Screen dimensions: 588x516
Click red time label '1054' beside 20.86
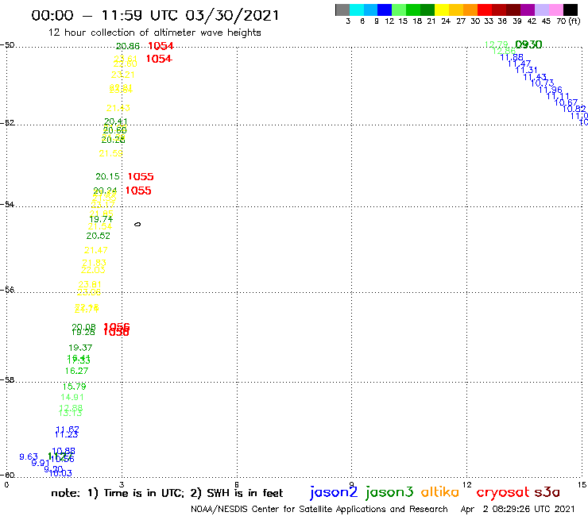[161, 46]
